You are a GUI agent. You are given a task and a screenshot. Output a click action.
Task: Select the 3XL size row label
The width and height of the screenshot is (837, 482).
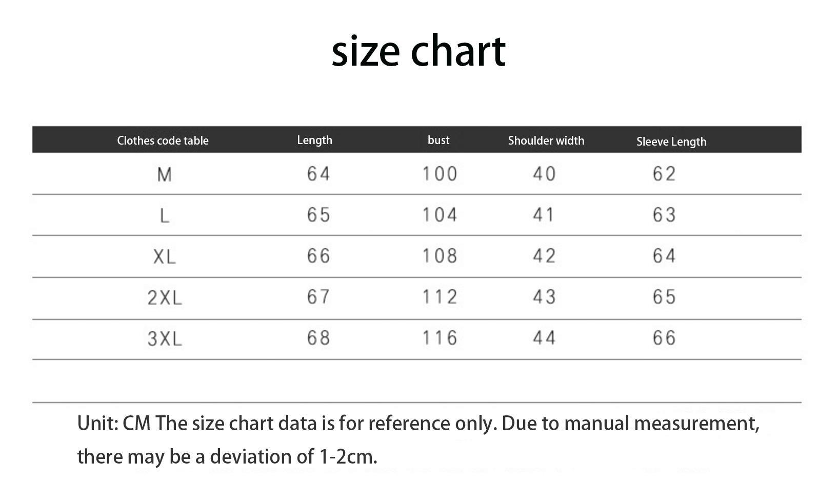[x=165, y=338]
